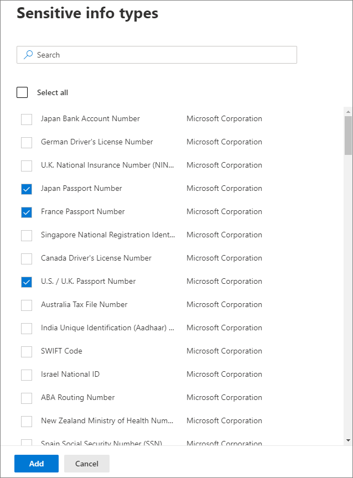Check U.K. National Insurance Number
Image resolution: width=353 pixels, height=478 pixels.
26,165
